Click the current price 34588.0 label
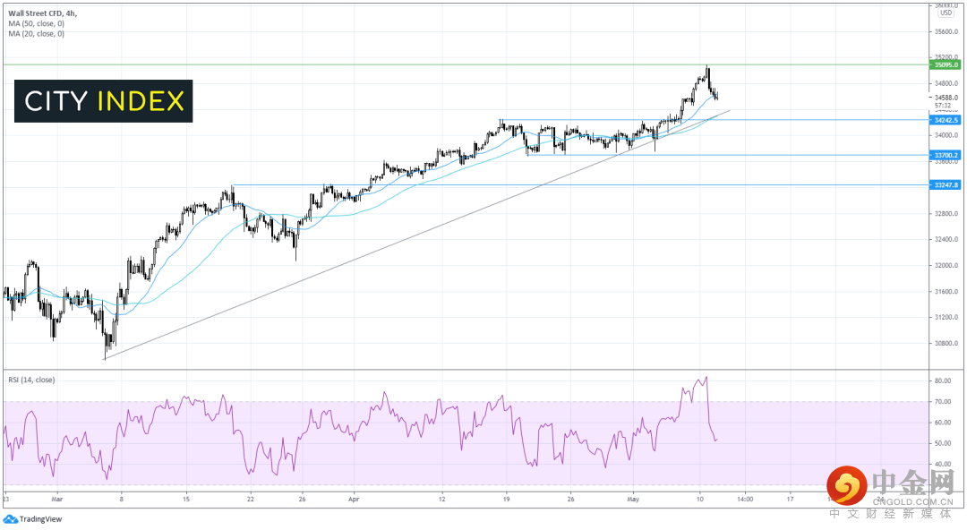 [946, 98]
